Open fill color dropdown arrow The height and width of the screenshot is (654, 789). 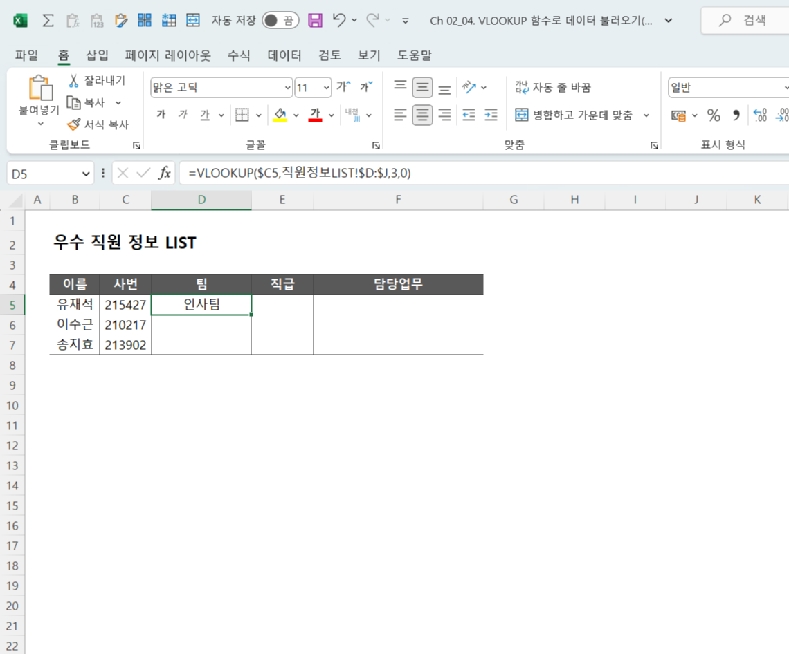click(296, 115)
